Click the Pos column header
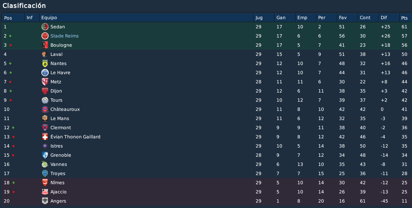Viewport: 412px width, 208px height. point(13,18)
